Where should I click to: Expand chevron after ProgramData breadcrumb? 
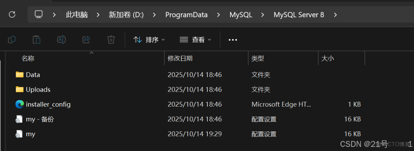point(219,15)
